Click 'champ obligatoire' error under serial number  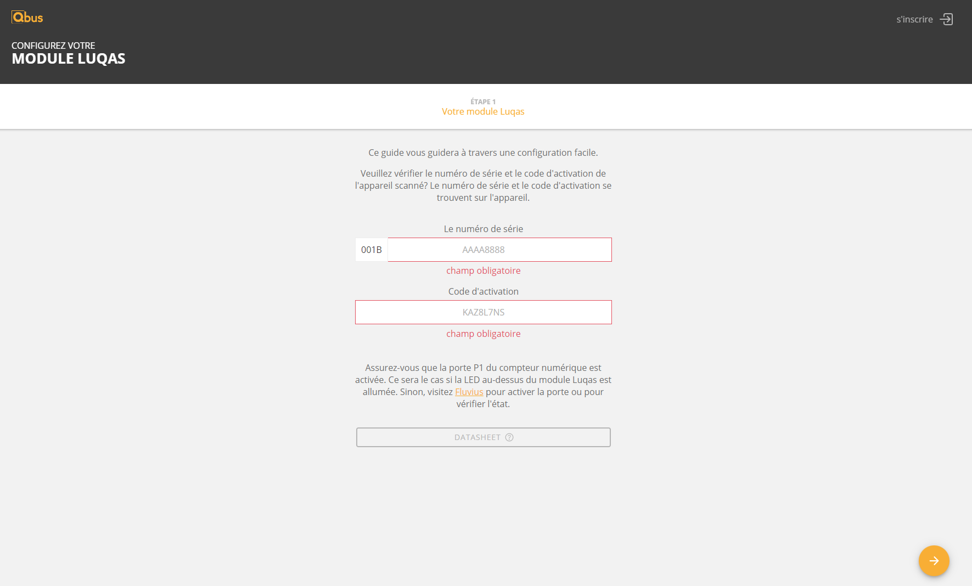click(x=483, y=271)
